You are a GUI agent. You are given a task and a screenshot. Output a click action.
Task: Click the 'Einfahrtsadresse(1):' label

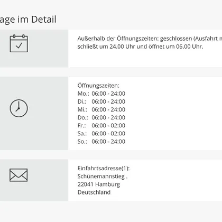(x=104, y=169)
